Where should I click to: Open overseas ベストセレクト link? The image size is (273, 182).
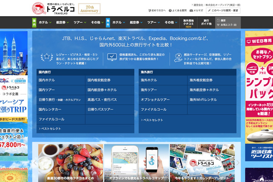click(x=152, y=120)
